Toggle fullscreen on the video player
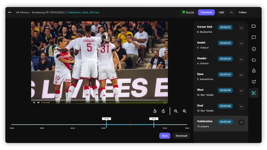The image size is (267, 150). 165,102
